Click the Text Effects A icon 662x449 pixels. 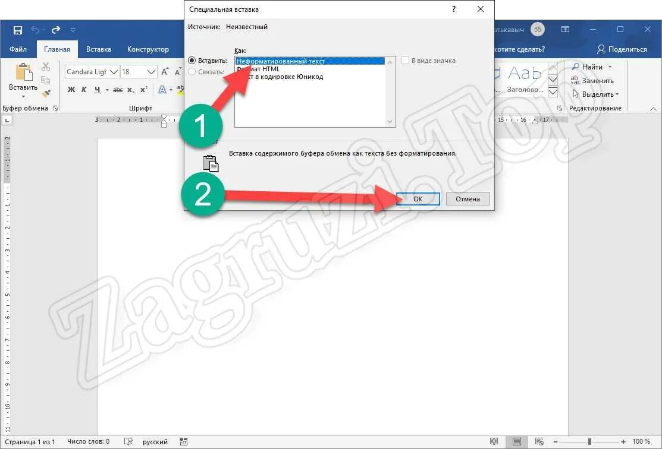162,89
